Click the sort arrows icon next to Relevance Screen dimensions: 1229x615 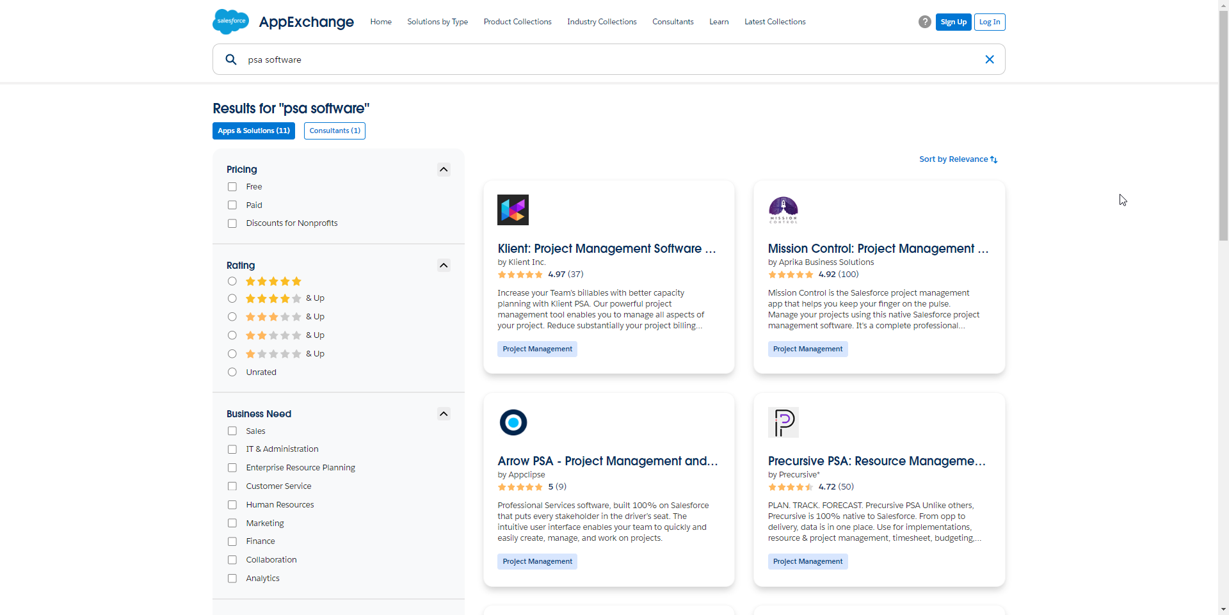tap(993, 159)
